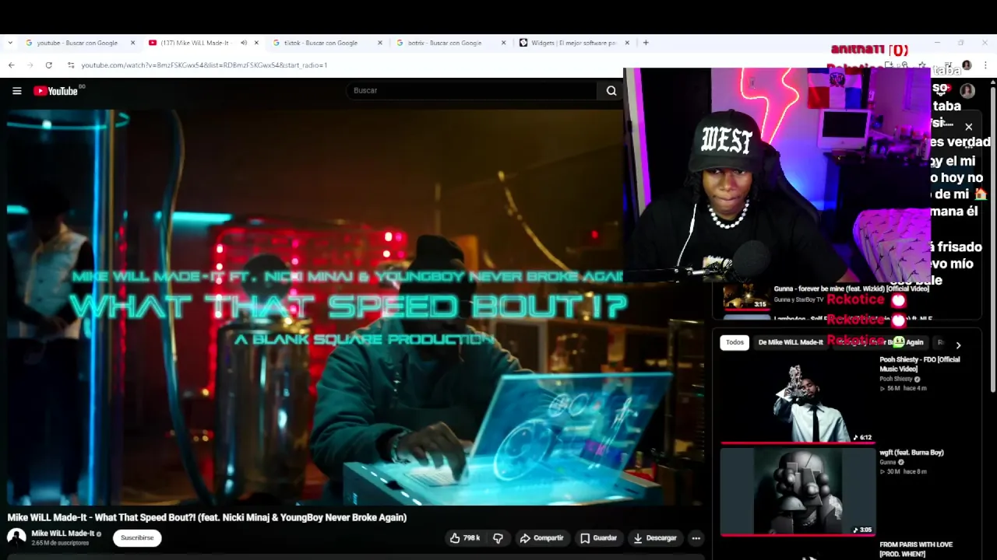This screenshot has height=560, width=997.
Task: Switch to the Widgets software tab
Action: click(x=573, y=43)
